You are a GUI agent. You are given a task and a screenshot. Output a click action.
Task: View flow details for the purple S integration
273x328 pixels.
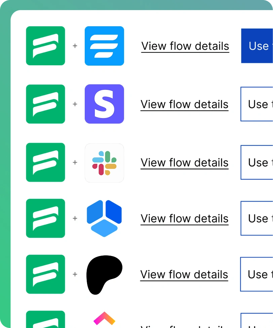(x=184, y=104)
